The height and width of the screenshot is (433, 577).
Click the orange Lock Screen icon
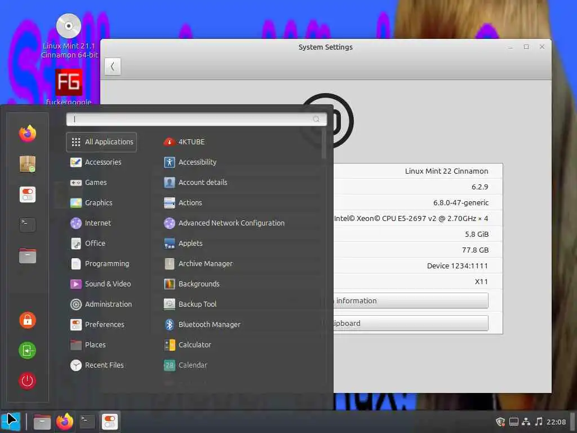28,320
